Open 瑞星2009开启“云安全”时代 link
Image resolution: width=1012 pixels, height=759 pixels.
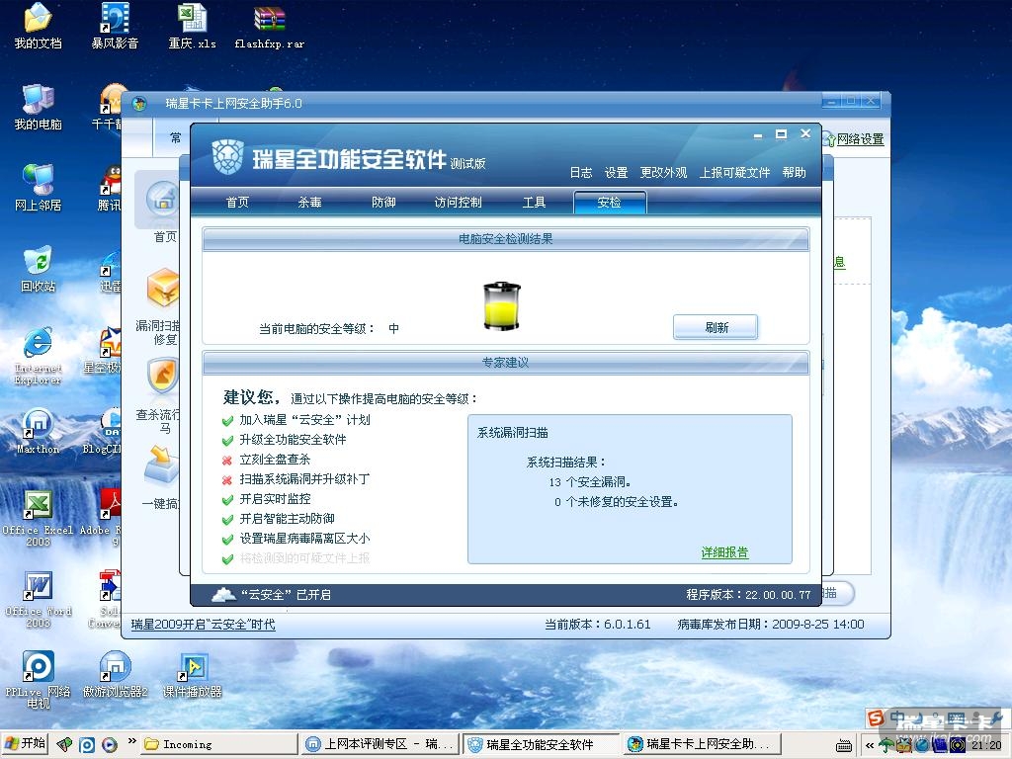pos(203,625)
